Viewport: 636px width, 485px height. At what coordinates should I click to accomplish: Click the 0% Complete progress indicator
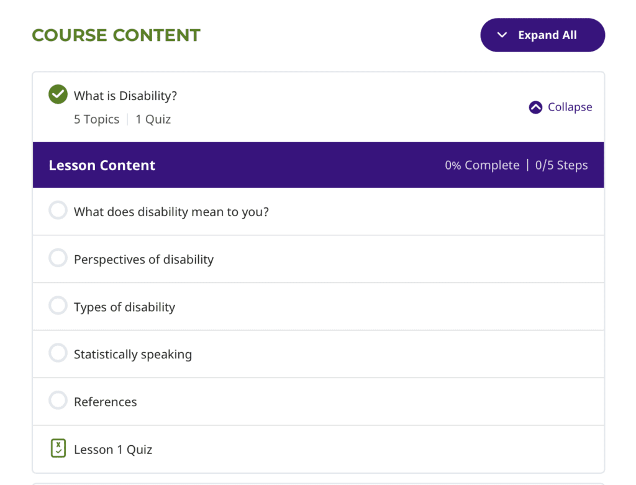click(x=481, y=165)
